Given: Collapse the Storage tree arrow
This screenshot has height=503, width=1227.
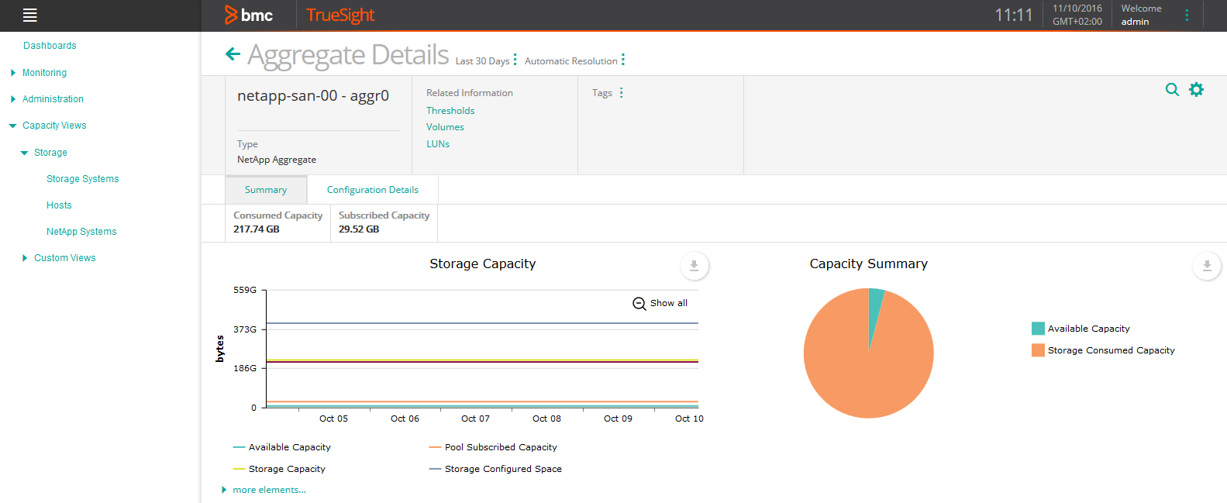Looking at the screenshot, I should pyautogui.click(x=25, y=153).
